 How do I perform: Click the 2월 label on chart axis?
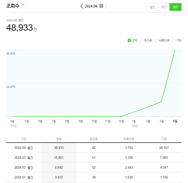[148, 121]
